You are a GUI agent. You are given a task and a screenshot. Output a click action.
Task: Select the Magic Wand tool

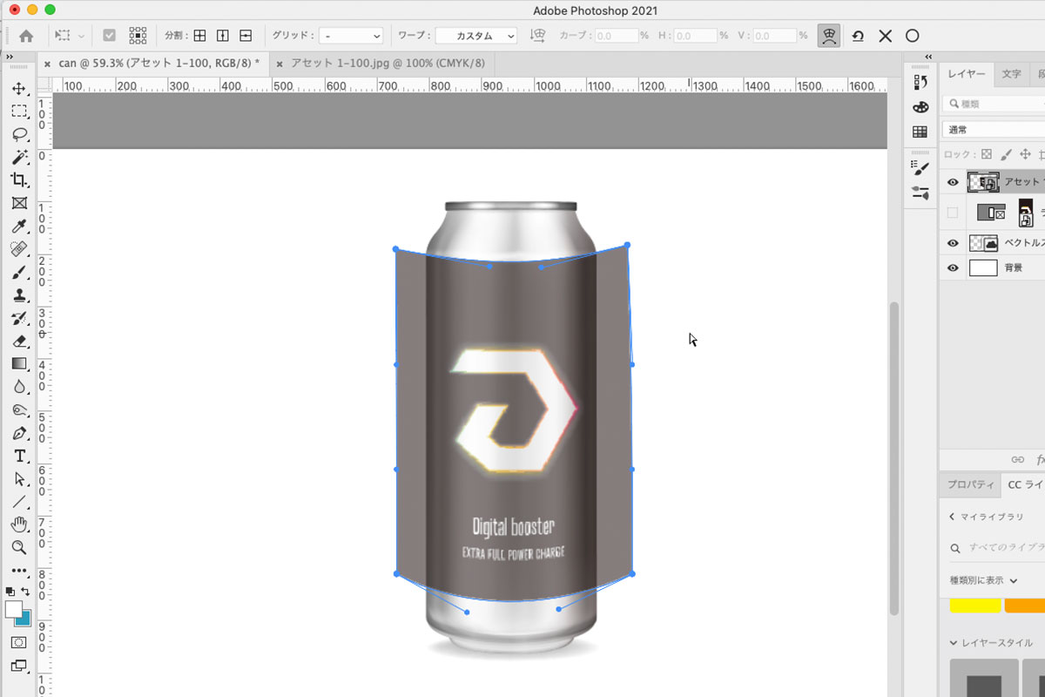coord(18,157)
